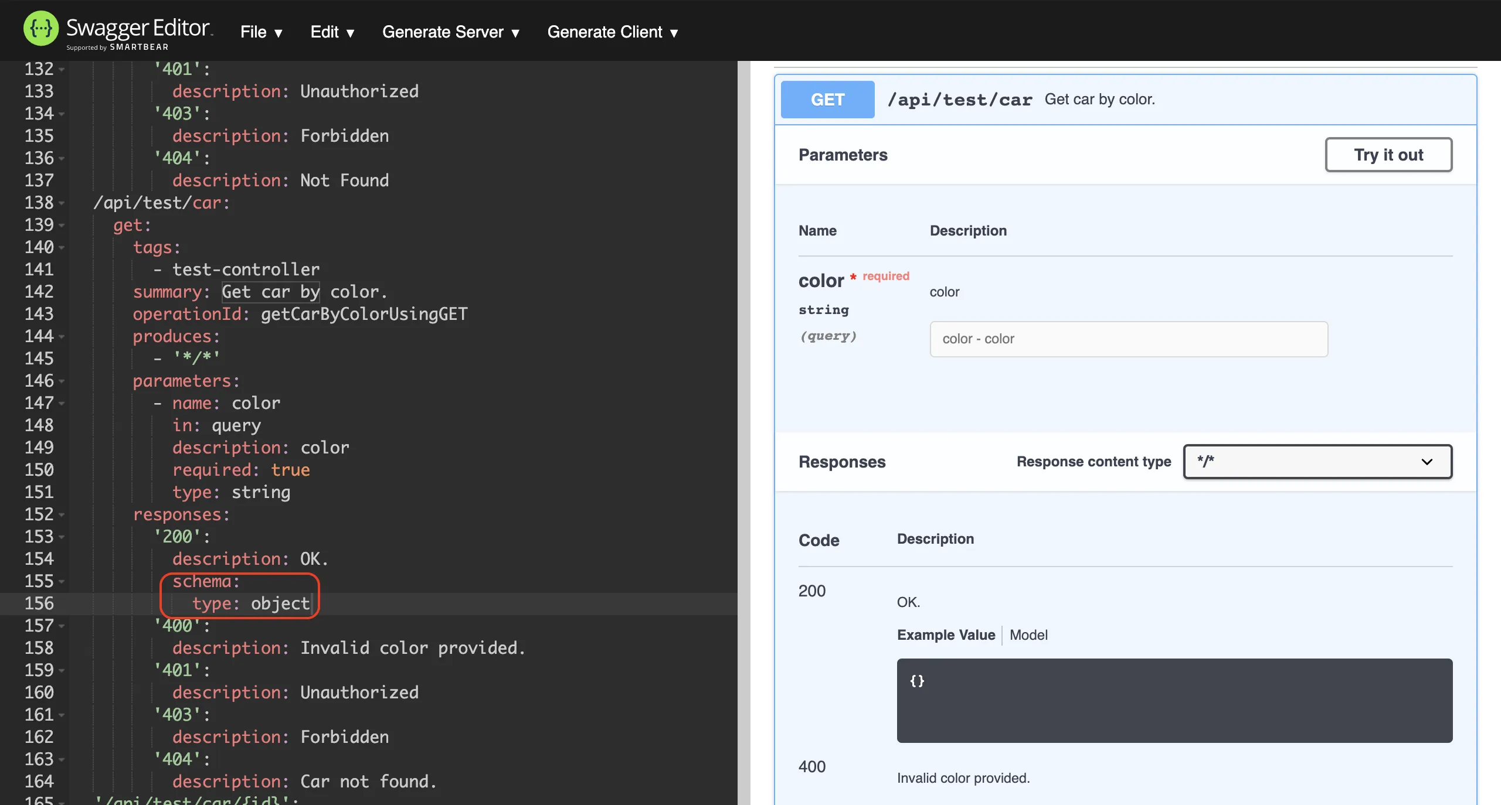Fold the responses block at line 152
The height and width of the screenshot is (805, 1501).
pyautogui.click(x=62, y=515)
